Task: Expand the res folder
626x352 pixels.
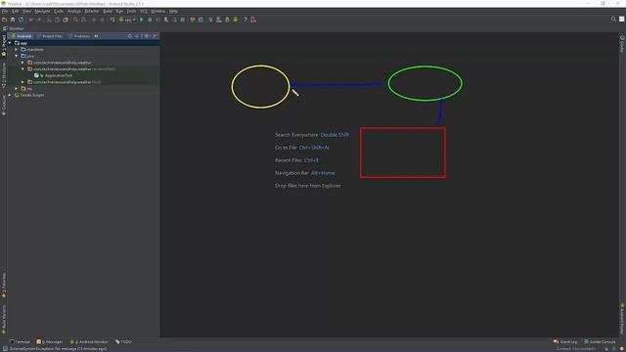Action: [x=17, y=89]
